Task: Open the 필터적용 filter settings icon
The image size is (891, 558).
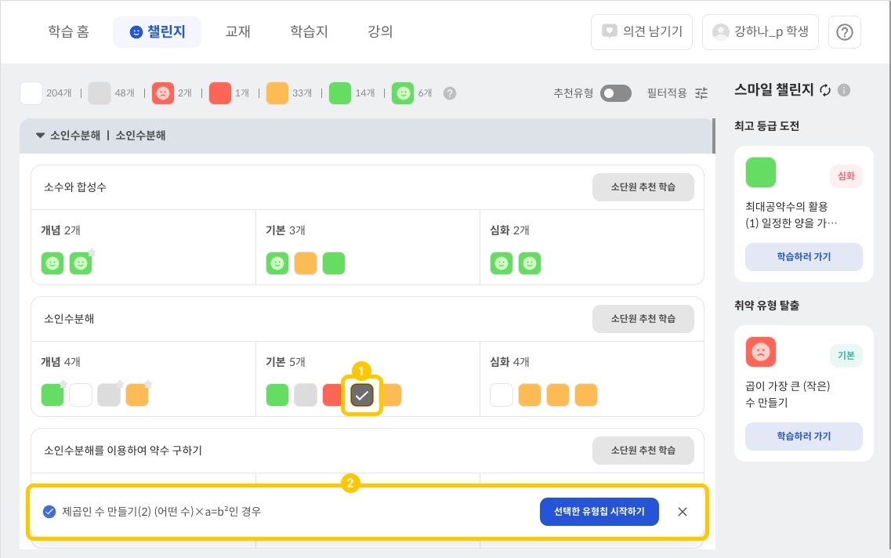Action: pos(701,93)
